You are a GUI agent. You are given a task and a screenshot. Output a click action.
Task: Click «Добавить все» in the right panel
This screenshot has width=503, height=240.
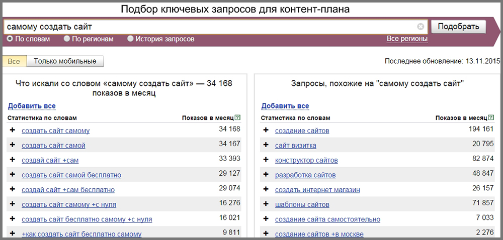285,106
